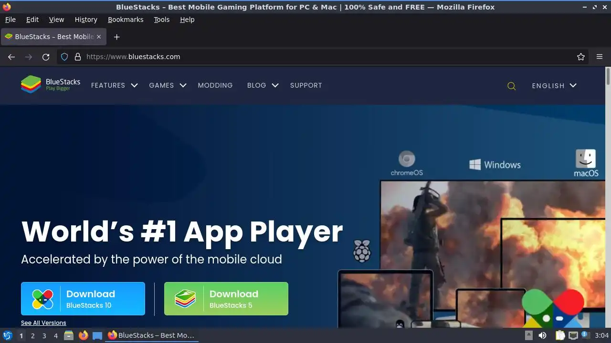Click the network tray icon
The width and height of the screenshot is (611, 343).
click(x=573, y=335)
